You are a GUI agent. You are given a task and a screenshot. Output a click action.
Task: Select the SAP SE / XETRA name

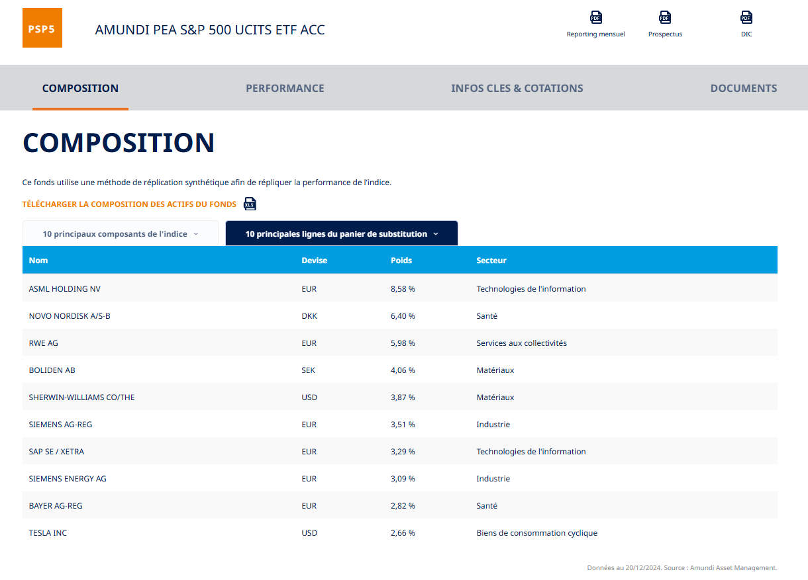(57, 452)
